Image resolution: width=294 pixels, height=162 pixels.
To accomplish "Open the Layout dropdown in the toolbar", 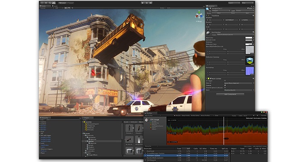I will 248,3.
